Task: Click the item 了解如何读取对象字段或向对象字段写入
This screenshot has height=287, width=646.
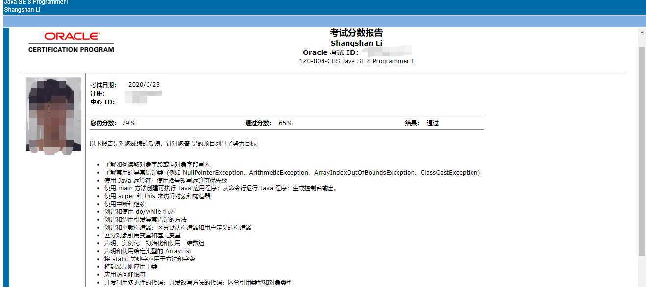Action: (157, 165)
